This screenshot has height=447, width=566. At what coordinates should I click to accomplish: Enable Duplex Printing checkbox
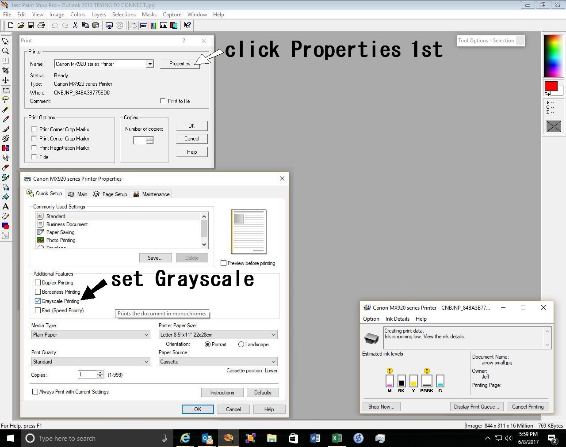pos(38,283)
